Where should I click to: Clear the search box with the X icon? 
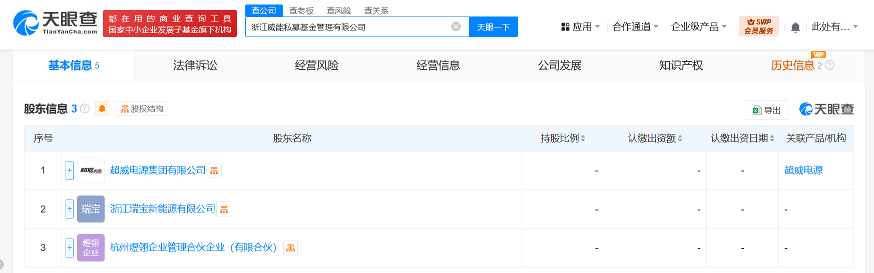pyautogui.click(x=456, y=26)
